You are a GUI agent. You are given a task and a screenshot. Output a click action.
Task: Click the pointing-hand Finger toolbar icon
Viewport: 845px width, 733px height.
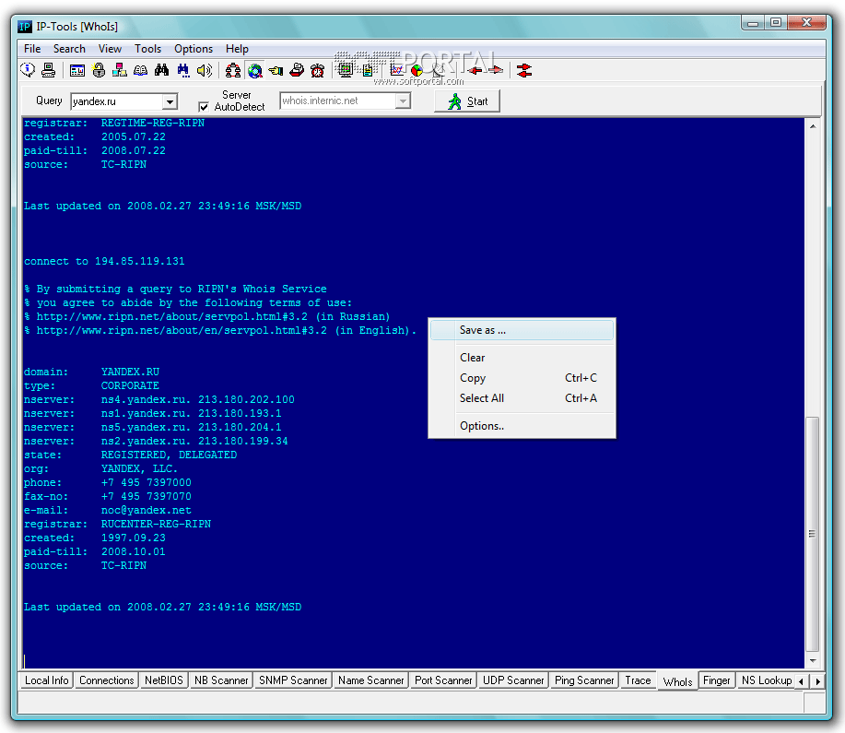[x=276, y=70]
